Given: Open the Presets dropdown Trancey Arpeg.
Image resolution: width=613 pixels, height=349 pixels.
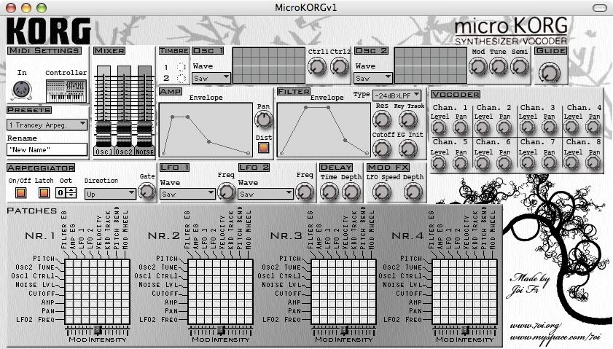Looking at the screenshot, I should (x=47, y=125).
